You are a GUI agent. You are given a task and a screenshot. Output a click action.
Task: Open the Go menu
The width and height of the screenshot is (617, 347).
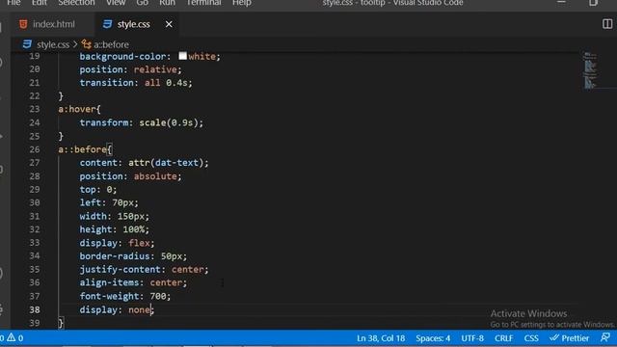tap(143, 3)
